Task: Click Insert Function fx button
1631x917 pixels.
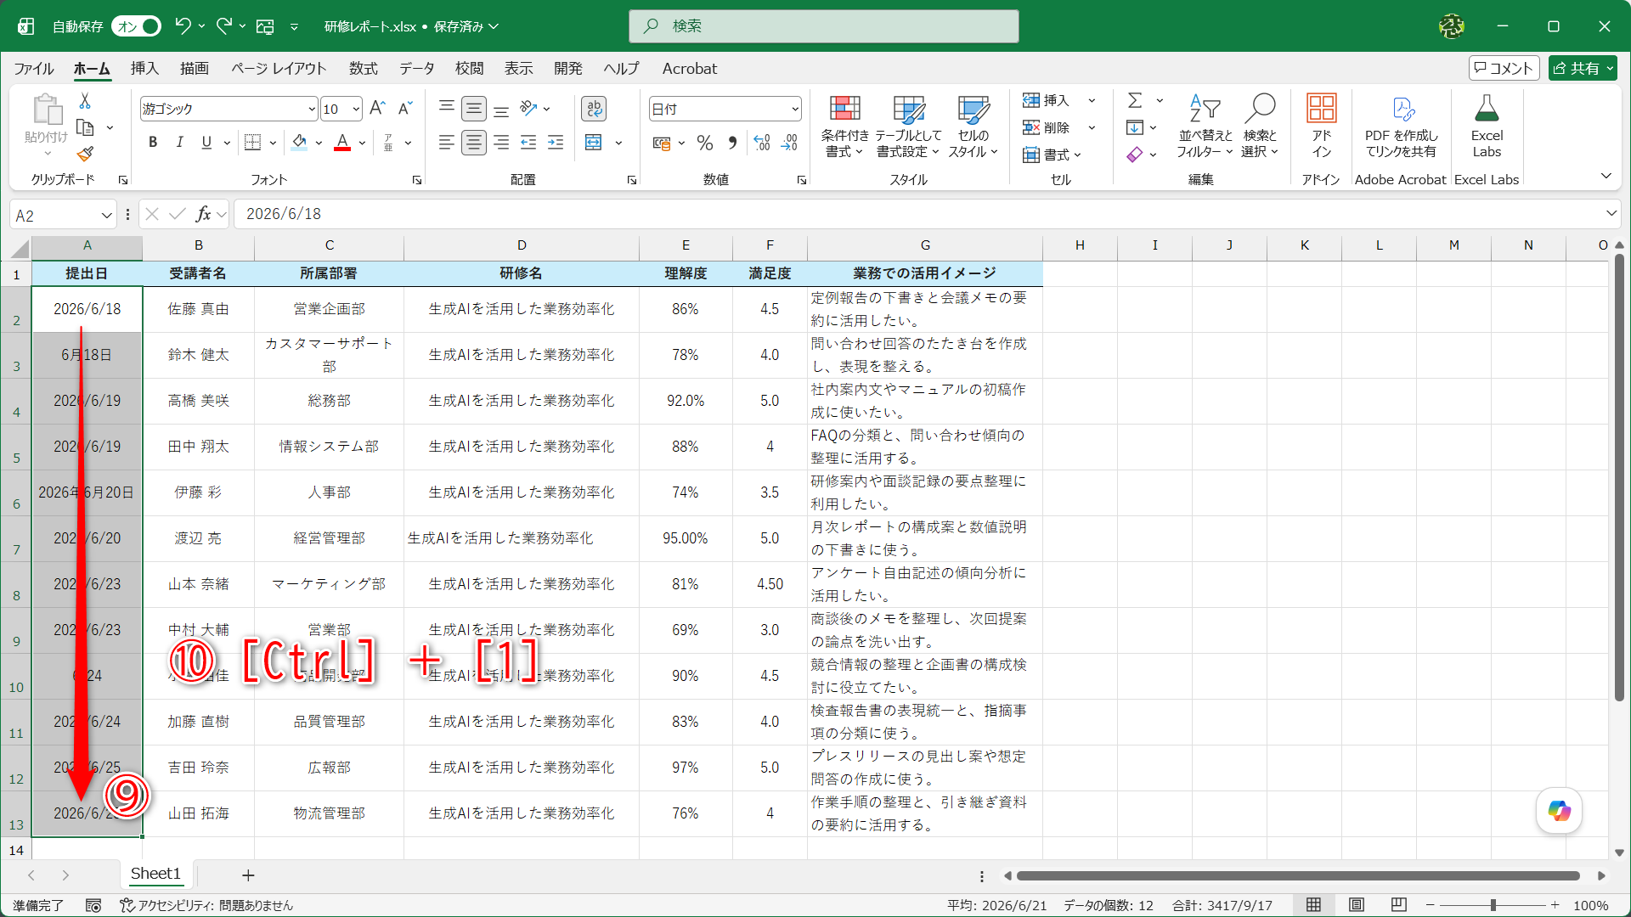Action: [x=203, y=214]
